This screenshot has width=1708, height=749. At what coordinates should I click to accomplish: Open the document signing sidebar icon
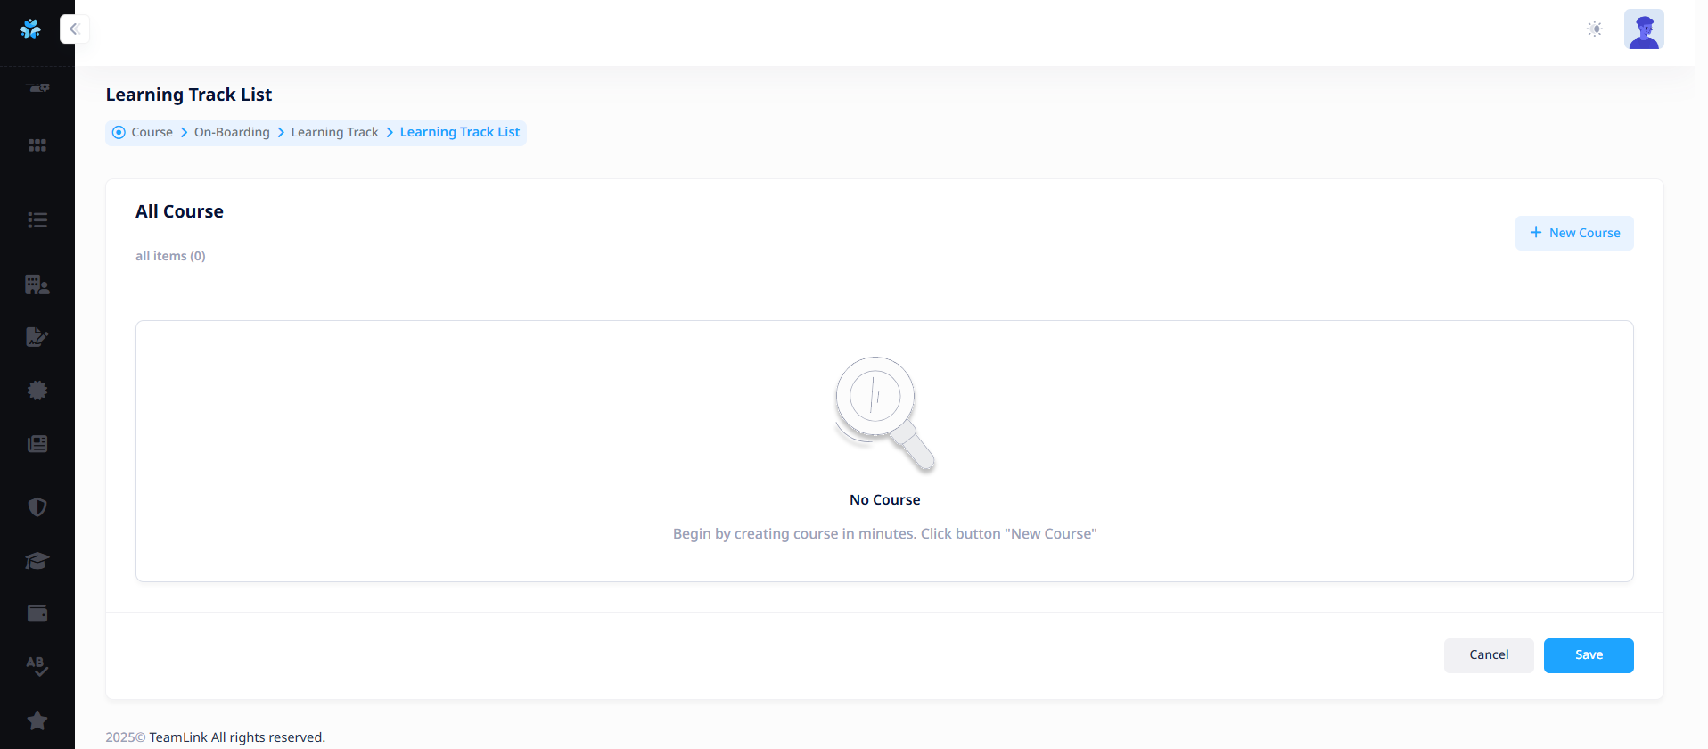tap(37, 337)
